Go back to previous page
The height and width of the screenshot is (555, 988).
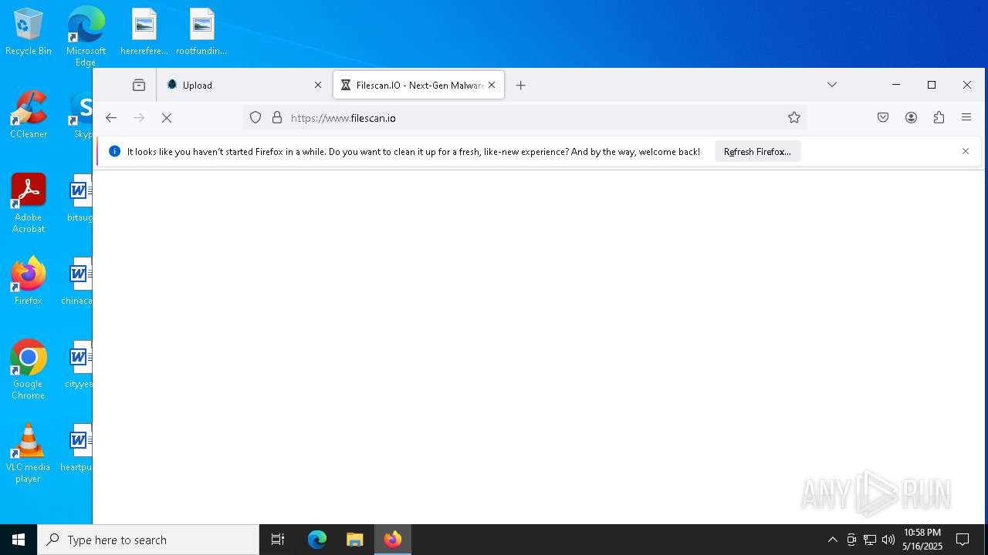(111, 118)
